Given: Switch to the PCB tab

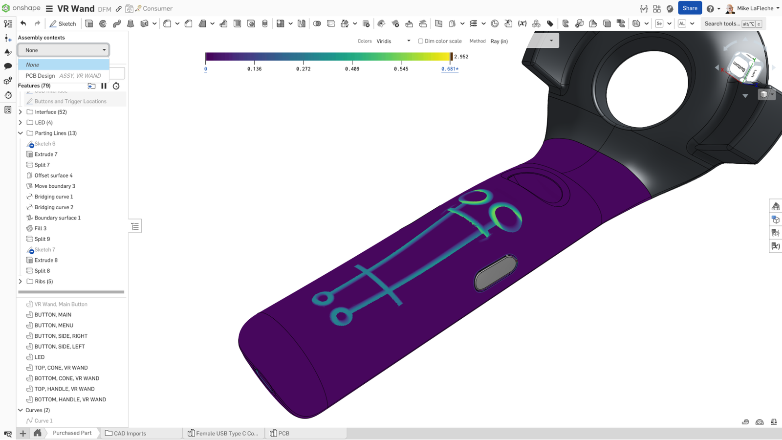Looking at the screenshot, I should pyautogui.click(x=282, y=433).
